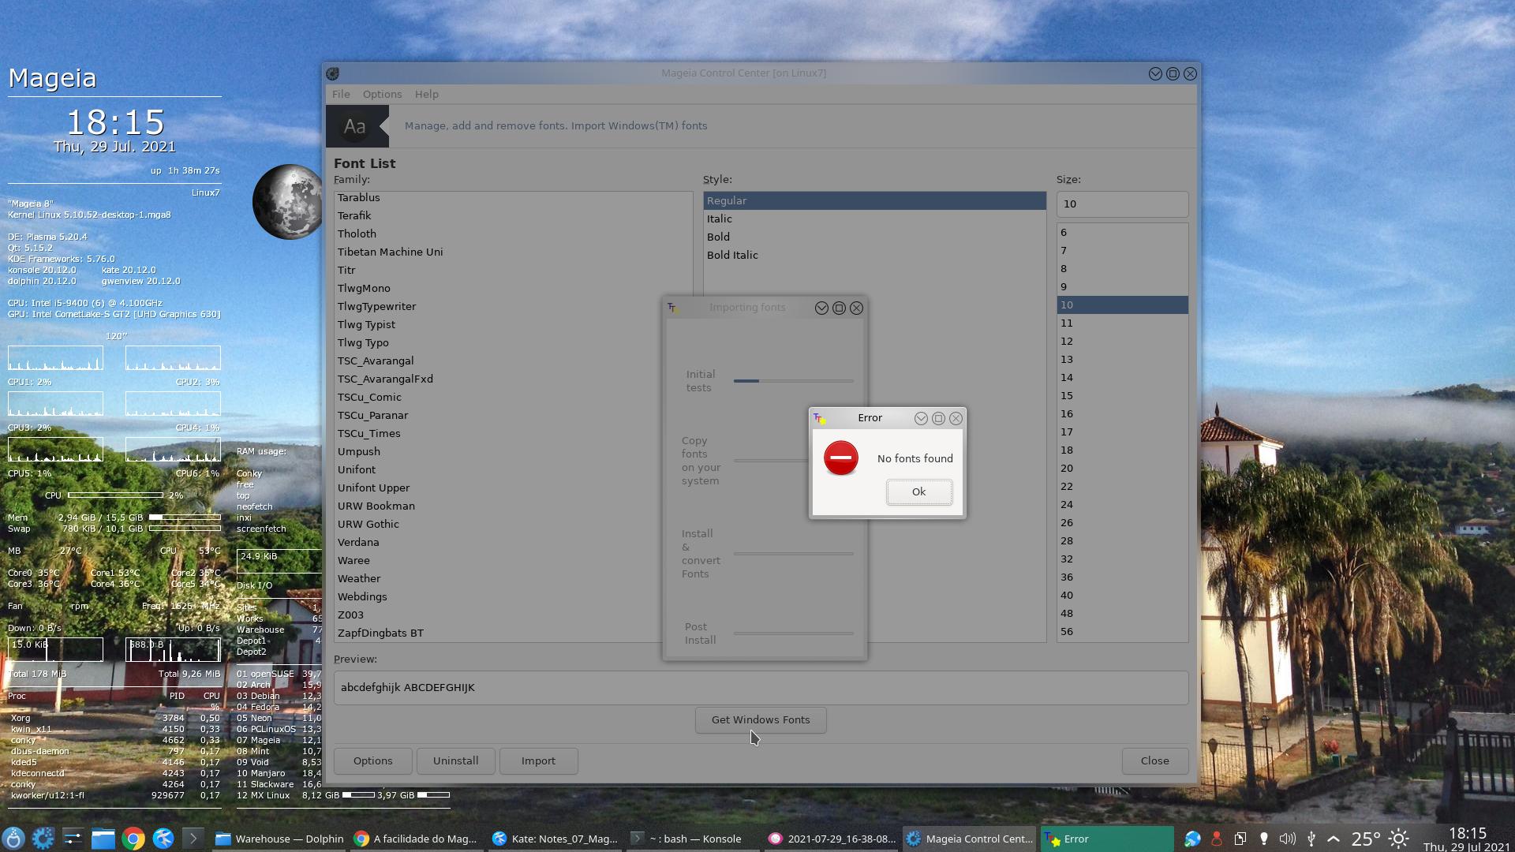Open the red user tray icon

[x=1216, y=839]
